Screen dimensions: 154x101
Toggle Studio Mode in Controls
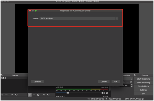(143, 86)
